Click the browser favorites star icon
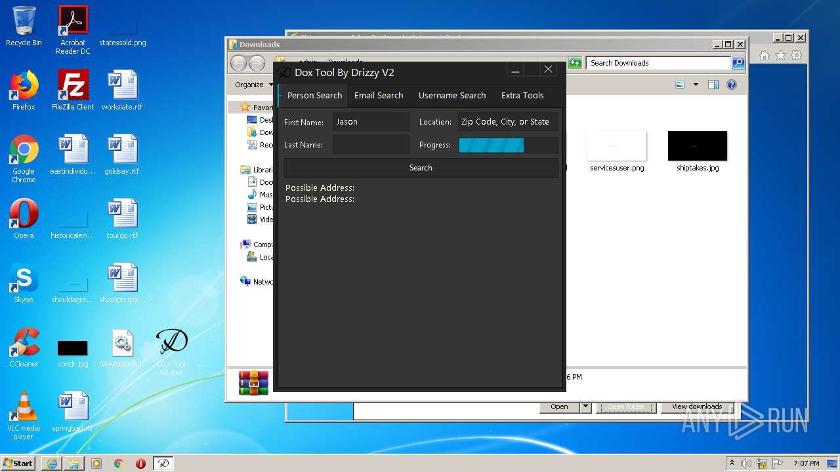Image resolution: width=840 pixels, height=472 pixels. [x=780, y=56]
